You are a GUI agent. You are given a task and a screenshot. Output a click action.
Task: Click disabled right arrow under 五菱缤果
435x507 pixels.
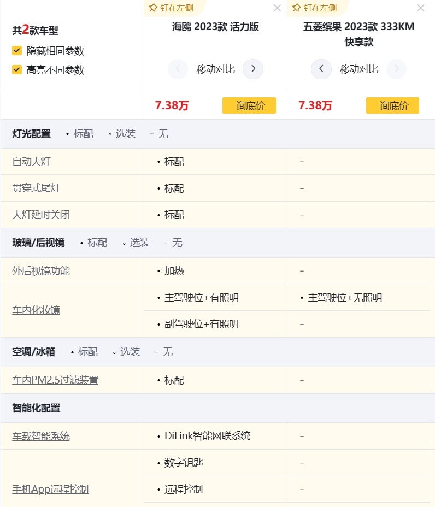click(x=396, y=69)
